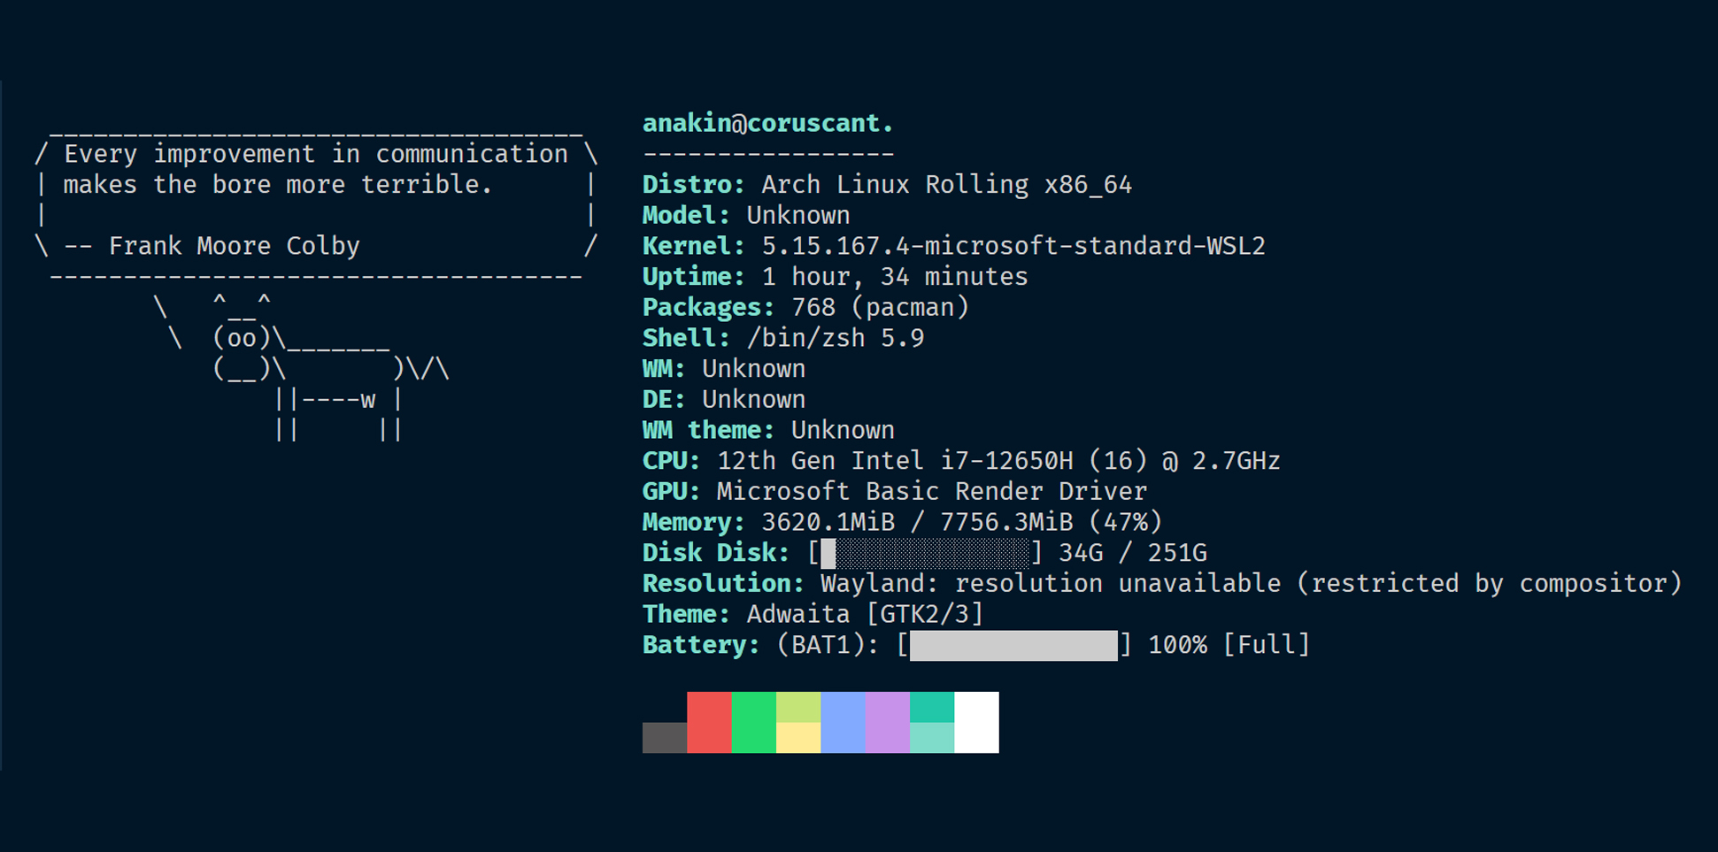This screenshot has width=1718, height=852.
Task: Click the red color block in palette
Action: tap(709, 722)
